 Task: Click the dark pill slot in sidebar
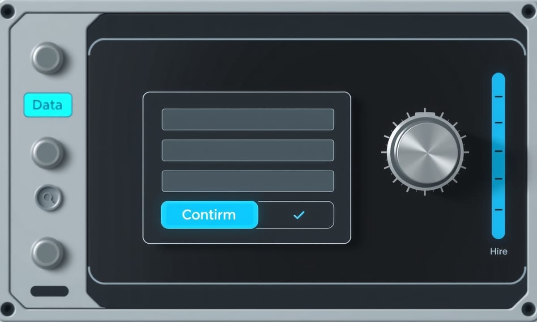click(x=50, y=291)
